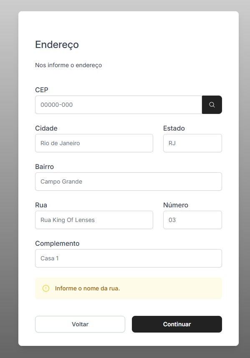Select the Complemento field showing Casa 1

(128, 258)
